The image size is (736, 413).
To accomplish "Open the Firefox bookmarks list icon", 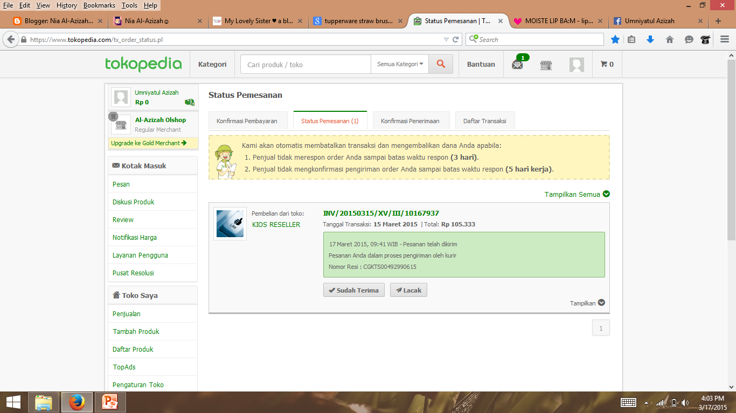I will [x=632, y=39].
